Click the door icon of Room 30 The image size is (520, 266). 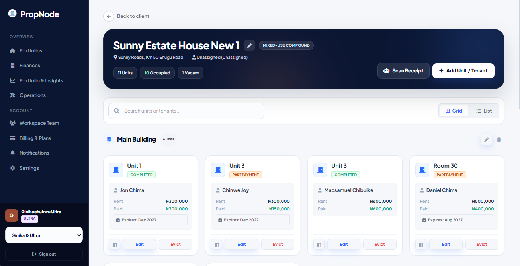[x=422, y=170]
